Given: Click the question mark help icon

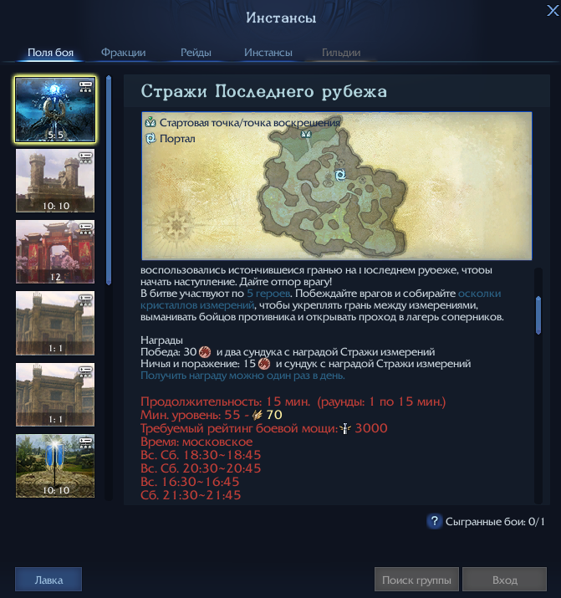Looking at the screenshot, I should [434, 521].
